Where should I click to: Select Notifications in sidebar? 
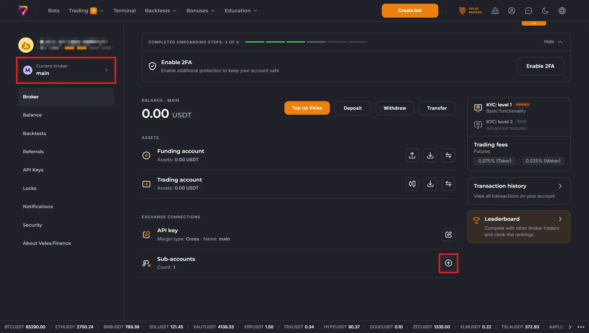(x=66, y=207)
